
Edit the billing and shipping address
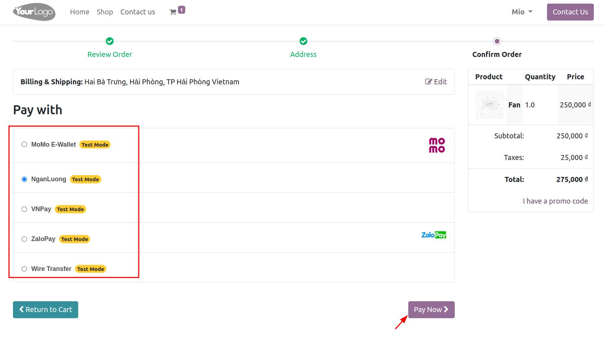436,82
